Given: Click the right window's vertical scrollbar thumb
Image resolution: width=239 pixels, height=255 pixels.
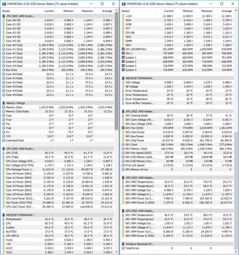Looking at the screenshot, I should point(236,191).
